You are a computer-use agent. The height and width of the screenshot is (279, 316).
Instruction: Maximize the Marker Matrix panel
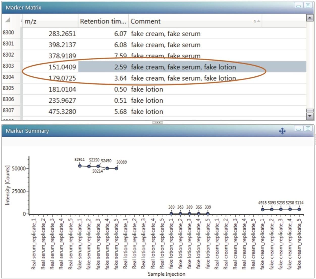[x=308, y=5]
